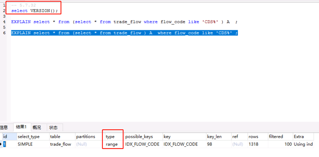This screenshot has width=319, height=157.
Task: Click the type column header
Action: tap(114, 137)
